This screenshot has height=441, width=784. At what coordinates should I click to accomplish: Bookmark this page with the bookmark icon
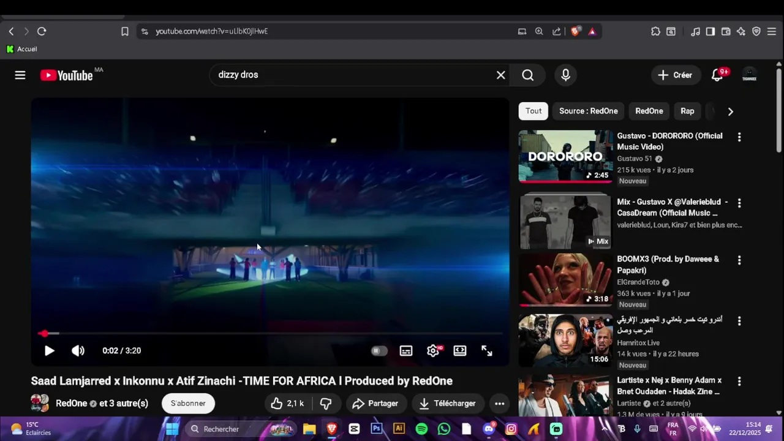tap(124, 31)
